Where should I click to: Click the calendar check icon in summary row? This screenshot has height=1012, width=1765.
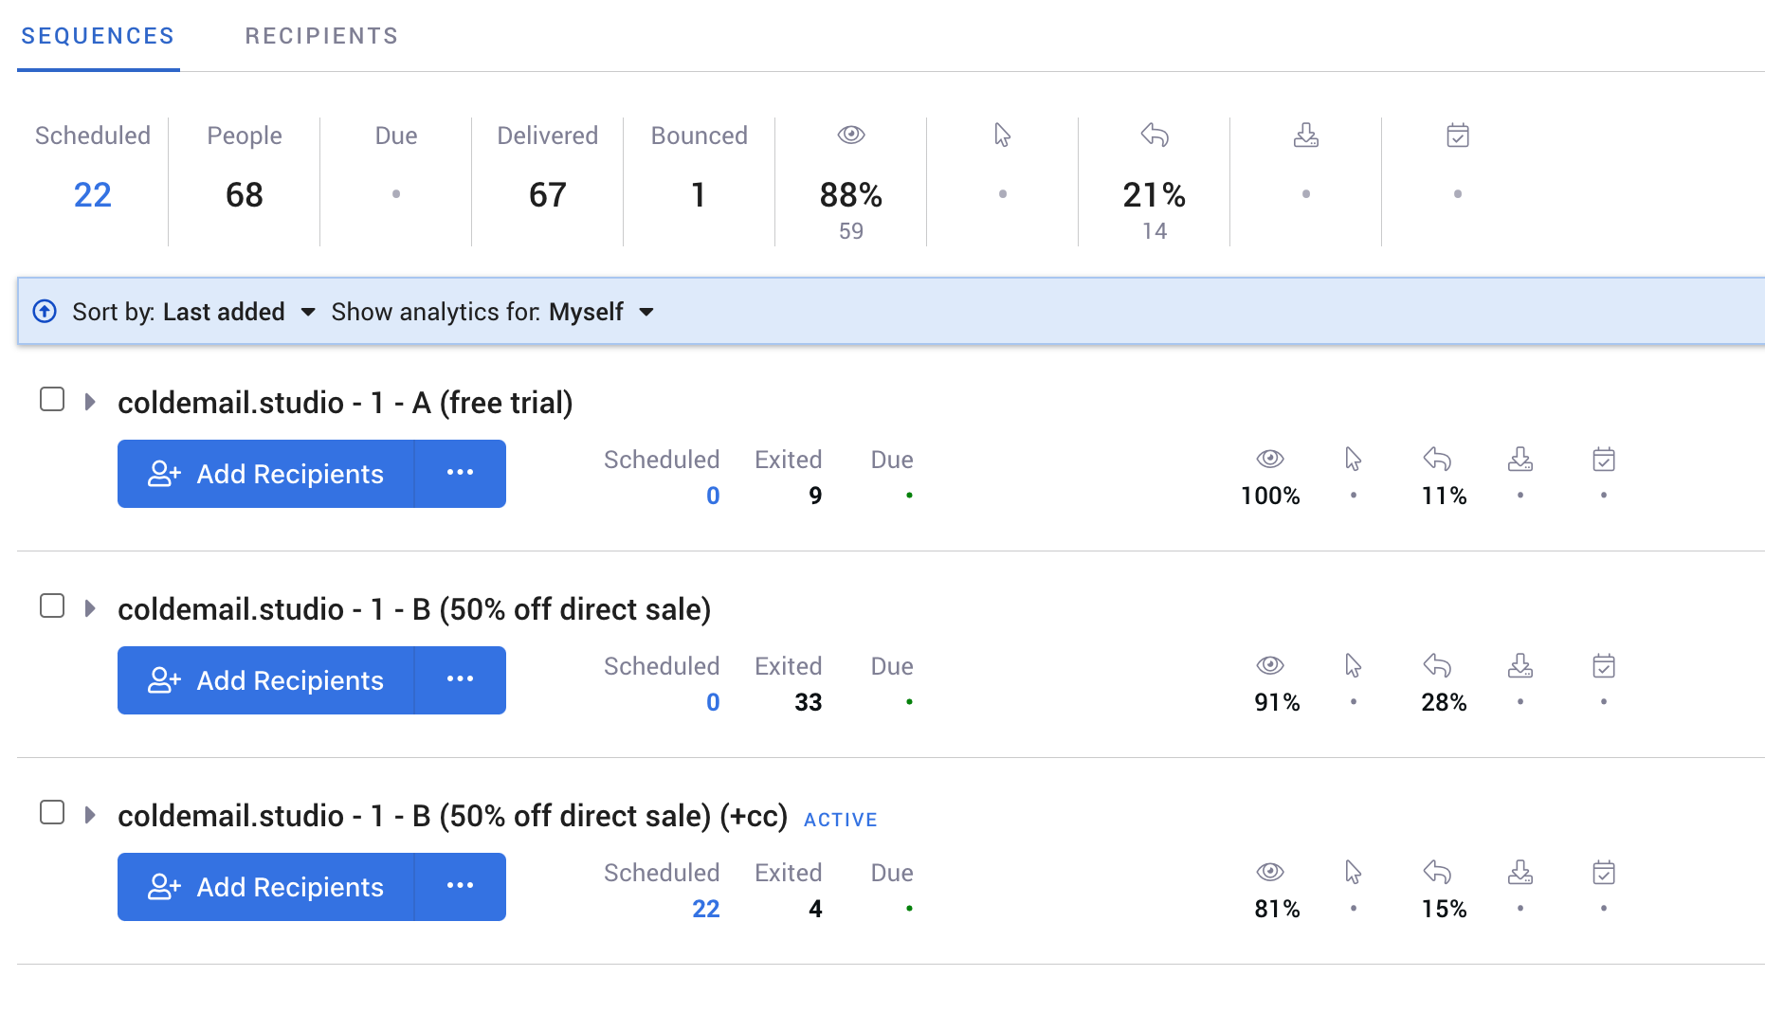pos(1458,135)
